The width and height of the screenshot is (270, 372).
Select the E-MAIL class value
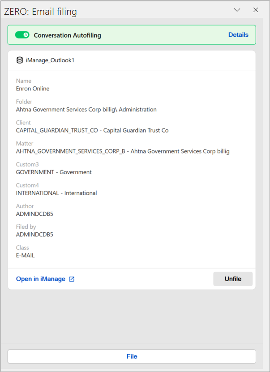point(25,256)
